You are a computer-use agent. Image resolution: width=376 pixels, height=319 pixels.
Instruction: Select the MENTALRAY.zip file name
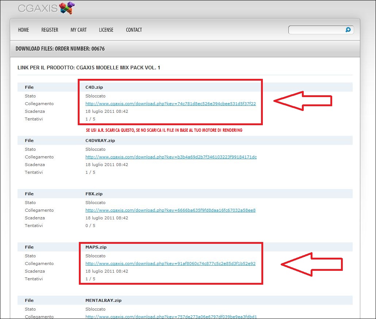[103, 300]
